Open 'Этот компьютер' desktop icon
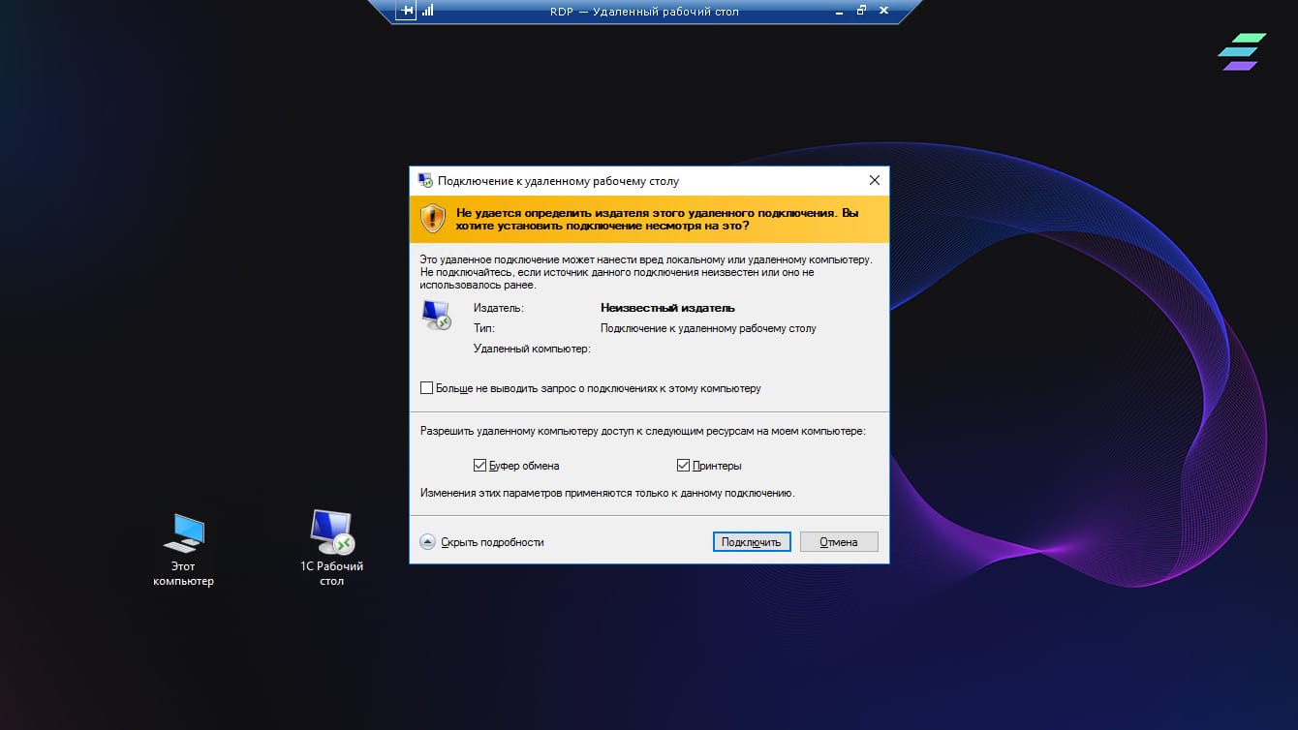Viewport: 1298px width, 730px height. pyautogui.click(x=183, y=548)
